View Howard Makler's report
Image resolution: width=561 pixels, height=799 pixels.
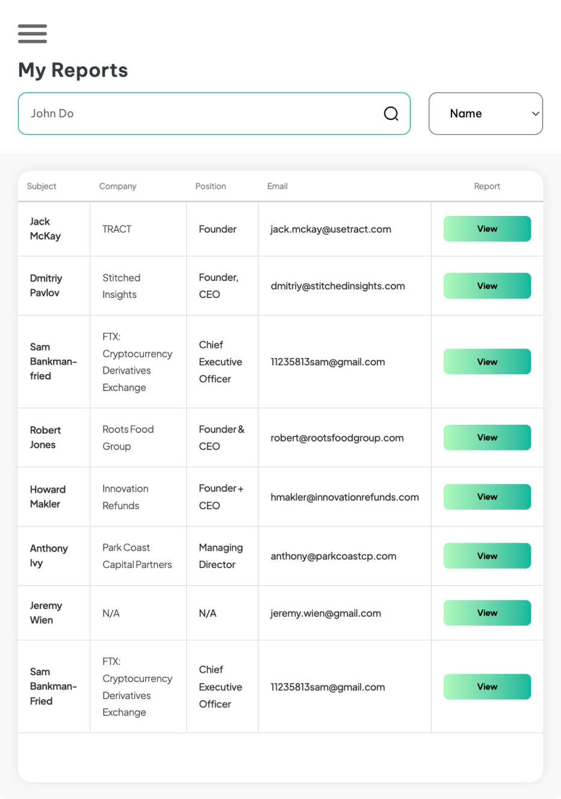pos(486,497)
